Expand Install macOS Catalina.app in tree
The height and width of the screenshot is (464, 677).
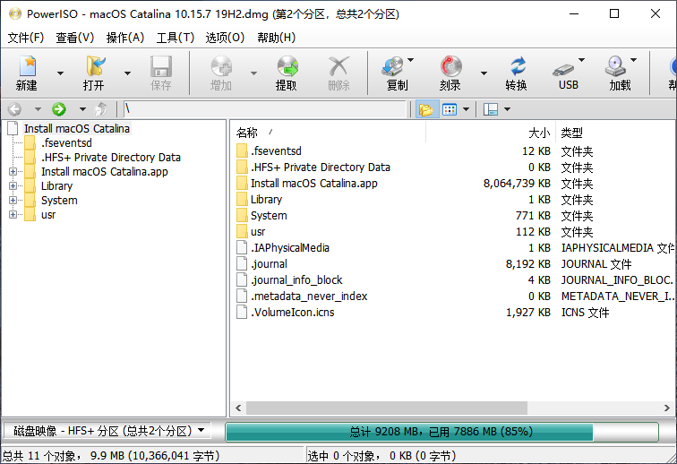[13, 171]
